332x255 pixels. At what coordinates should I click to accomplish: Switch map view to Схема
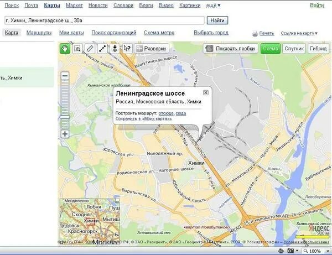tap(271, 49)
